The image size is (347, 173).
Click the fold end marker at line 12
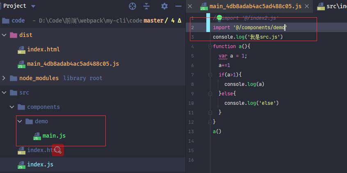click(210, 122)
